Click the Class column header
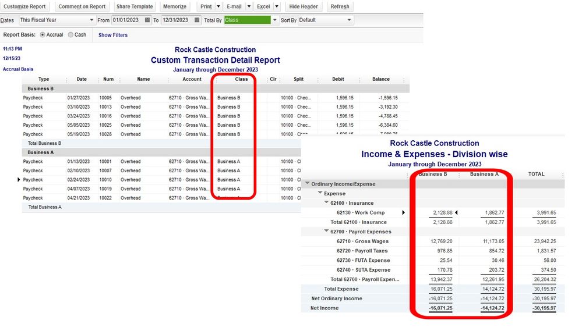This screenshot has width=582, height=327. (x=241, y=79)
